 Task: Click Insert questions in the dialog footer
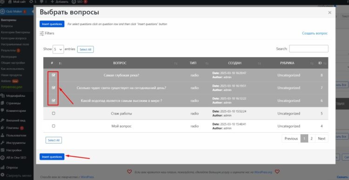(x=52, y=157)
